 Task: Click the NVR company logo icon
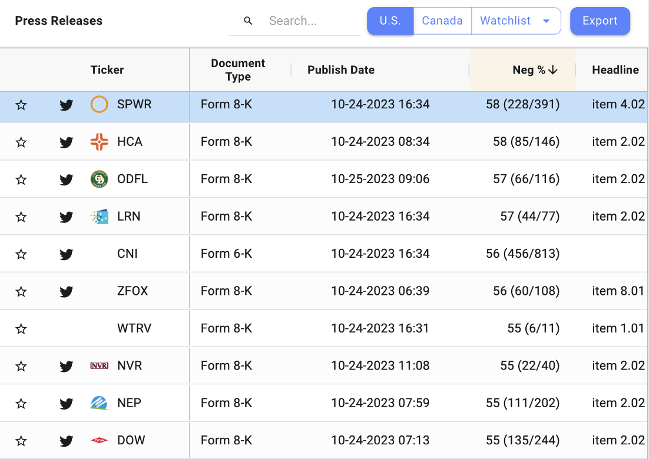point(99,365)
